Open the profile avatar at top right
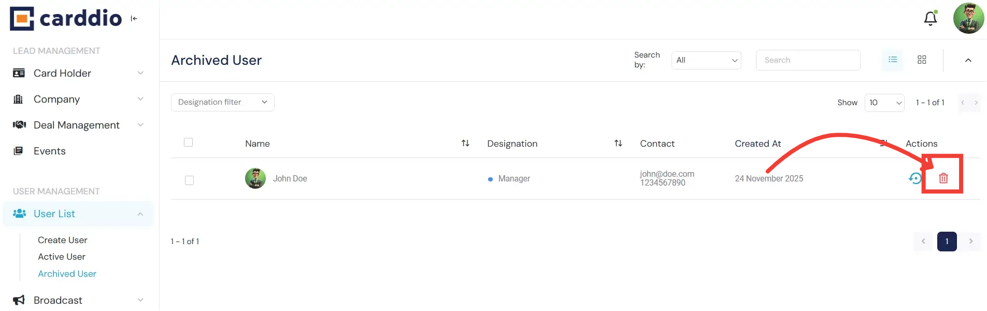The height and width of the screenshot is (311, 987). [968, 19]
